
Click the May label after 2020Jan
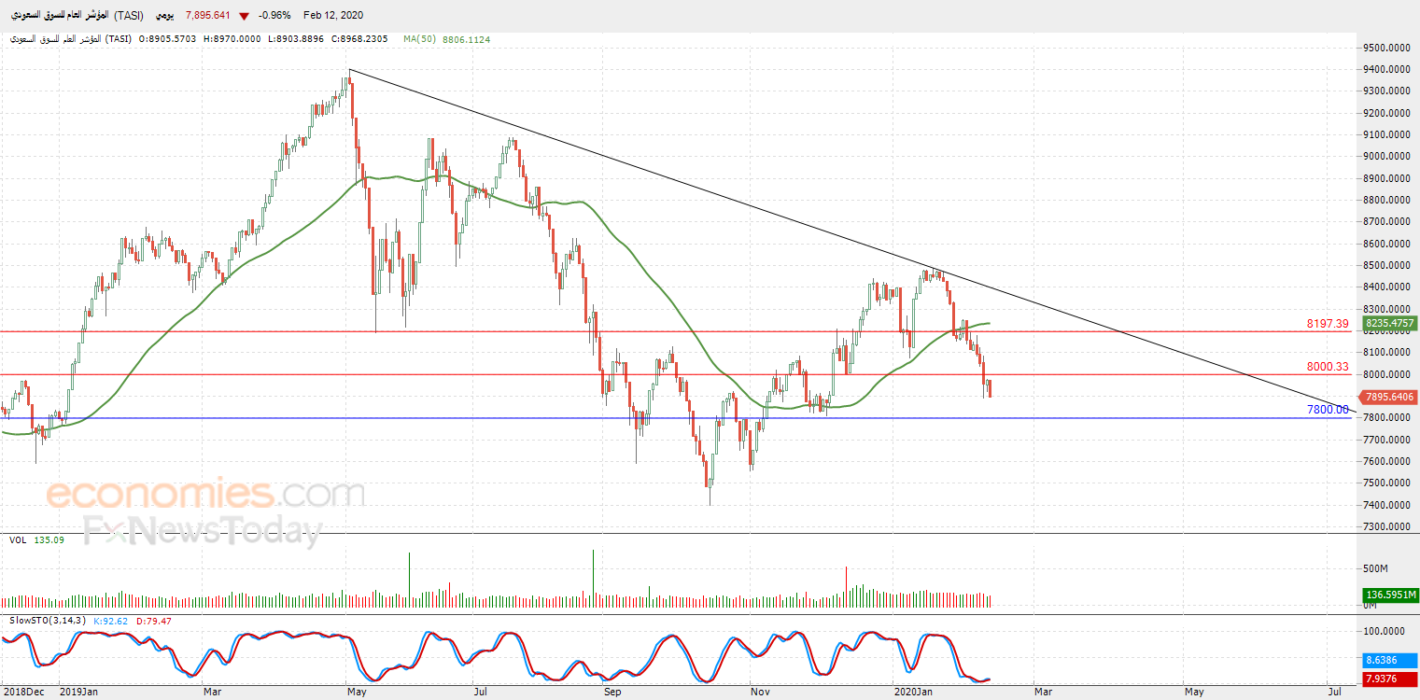click(x=1194, y=693)
